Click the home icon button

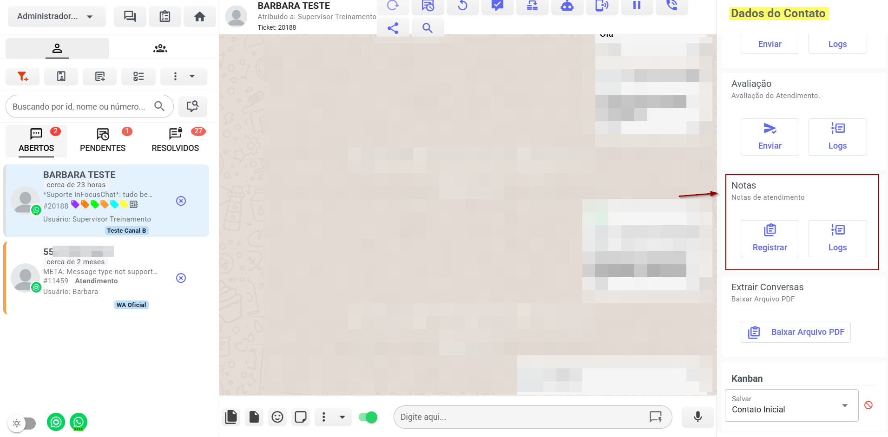(199, 17)
